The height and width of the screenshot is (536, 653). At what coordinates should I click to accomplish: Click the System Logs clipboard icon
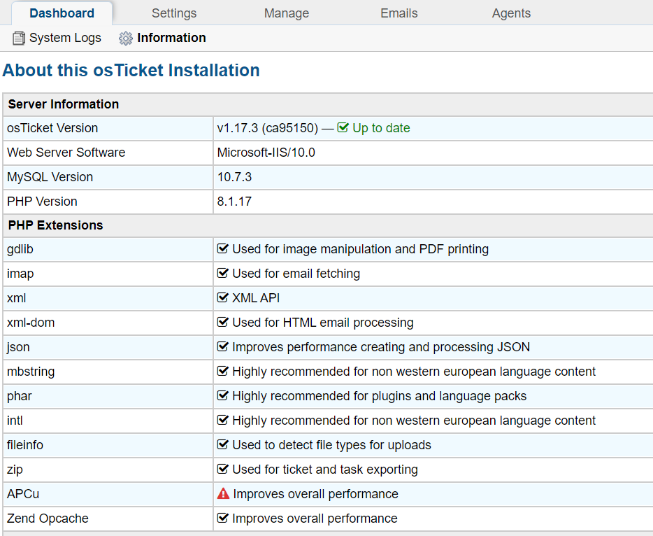[x=19, y=38]
